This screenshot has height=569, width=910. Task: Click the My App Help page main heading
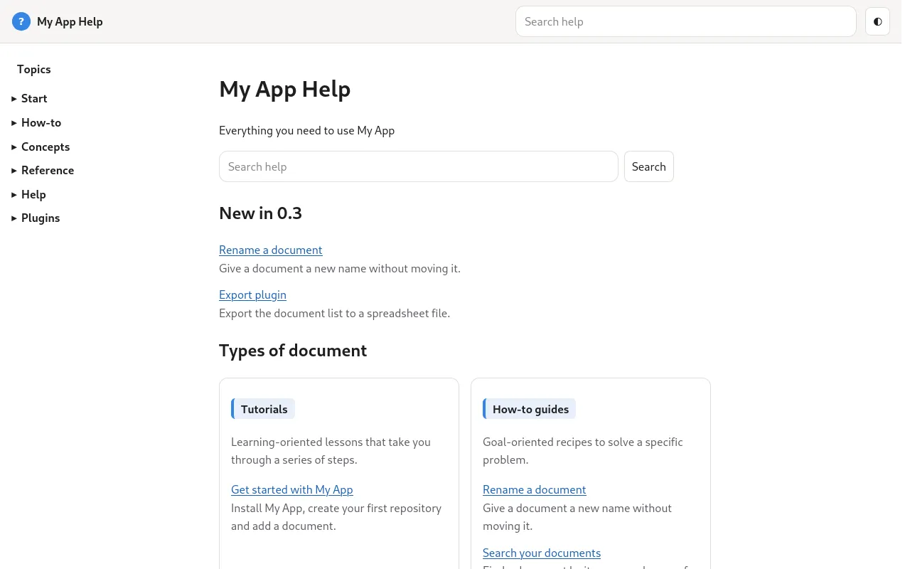[284, 90]
